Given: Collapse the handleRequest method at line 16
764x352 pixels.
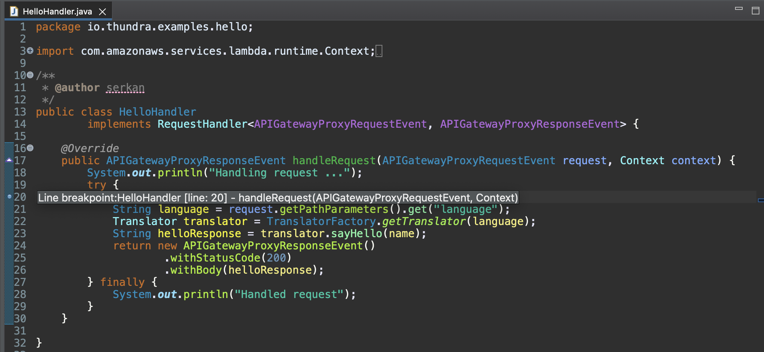Looking at the screenshot, I should pos(30,148).
